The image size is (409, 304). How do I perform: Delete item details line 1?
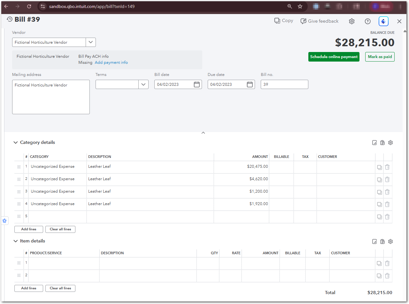pyautogui.click(x=387, y=263)
